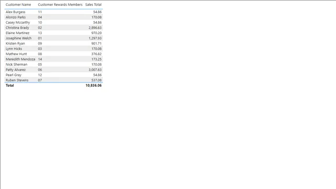Click rewards member number 13 for Elaine Martinez

(40, 33)
